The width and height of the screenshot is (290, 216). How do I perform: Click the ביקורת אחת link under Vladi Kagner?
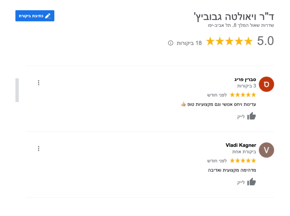244,152
